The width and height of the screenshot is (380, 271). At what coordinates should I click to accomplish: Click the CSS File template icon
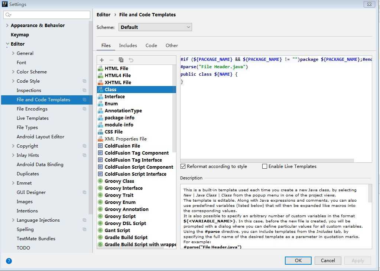pos(100,132)
